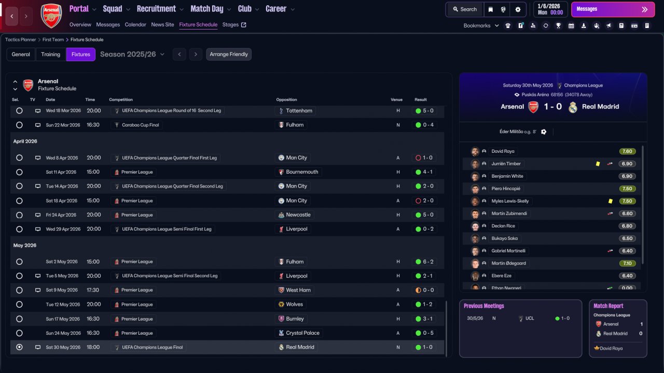Select the Sat 2 May Fulham fixture radio
Screen dimensions: 664x373
pyautogui.click(x=19, y=262)
